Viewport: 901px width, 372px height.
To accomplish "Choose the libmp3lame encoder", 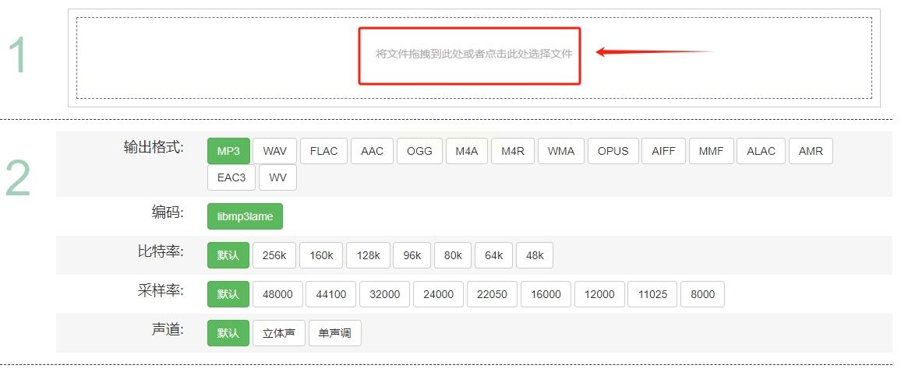I will 246,216.
